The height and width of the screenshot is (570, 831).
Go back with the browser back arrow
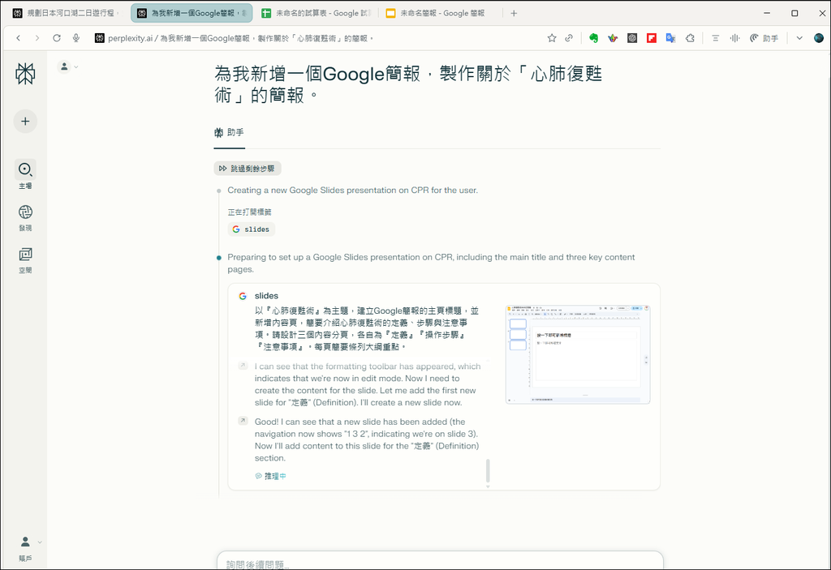coord(19,38)
